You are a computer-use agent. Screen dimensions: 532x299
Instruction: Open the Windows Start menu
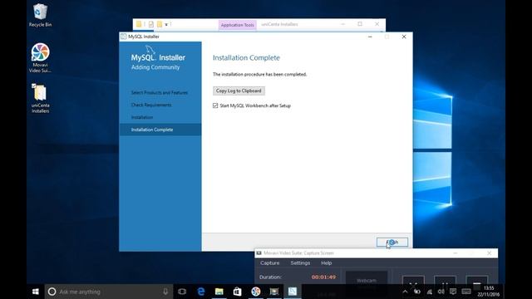click(36, 292)
